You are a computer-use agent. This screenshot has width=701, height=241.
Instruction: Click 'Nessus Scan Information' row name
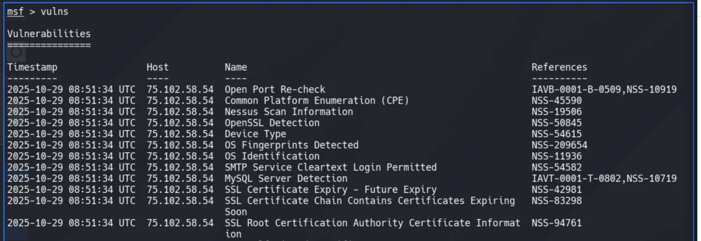click(x=289, y=111)
